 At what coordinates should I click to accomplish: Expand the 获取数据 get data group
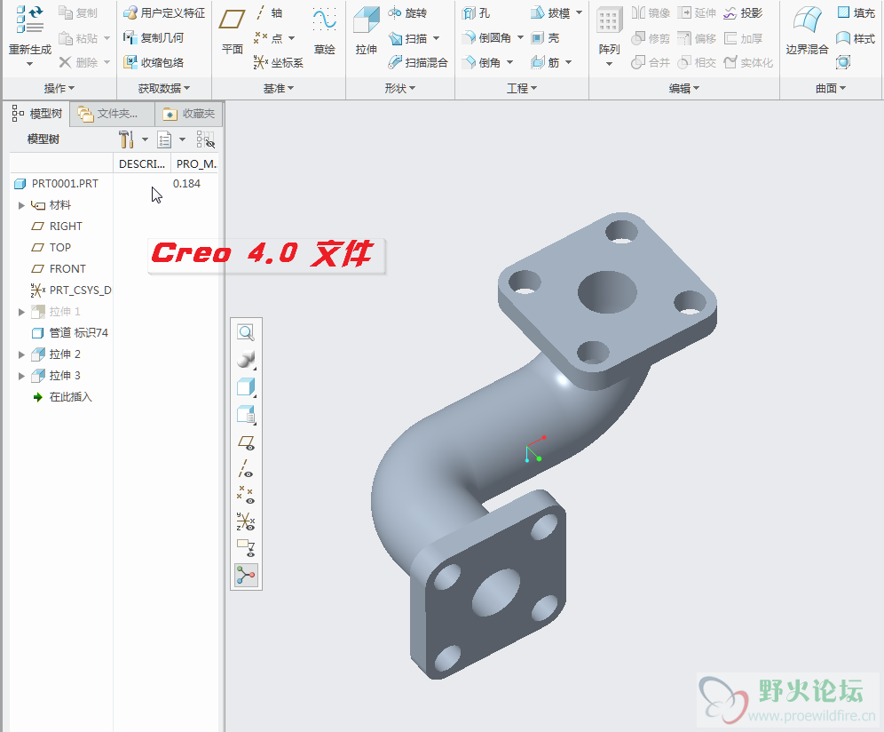tap(164, 88)
